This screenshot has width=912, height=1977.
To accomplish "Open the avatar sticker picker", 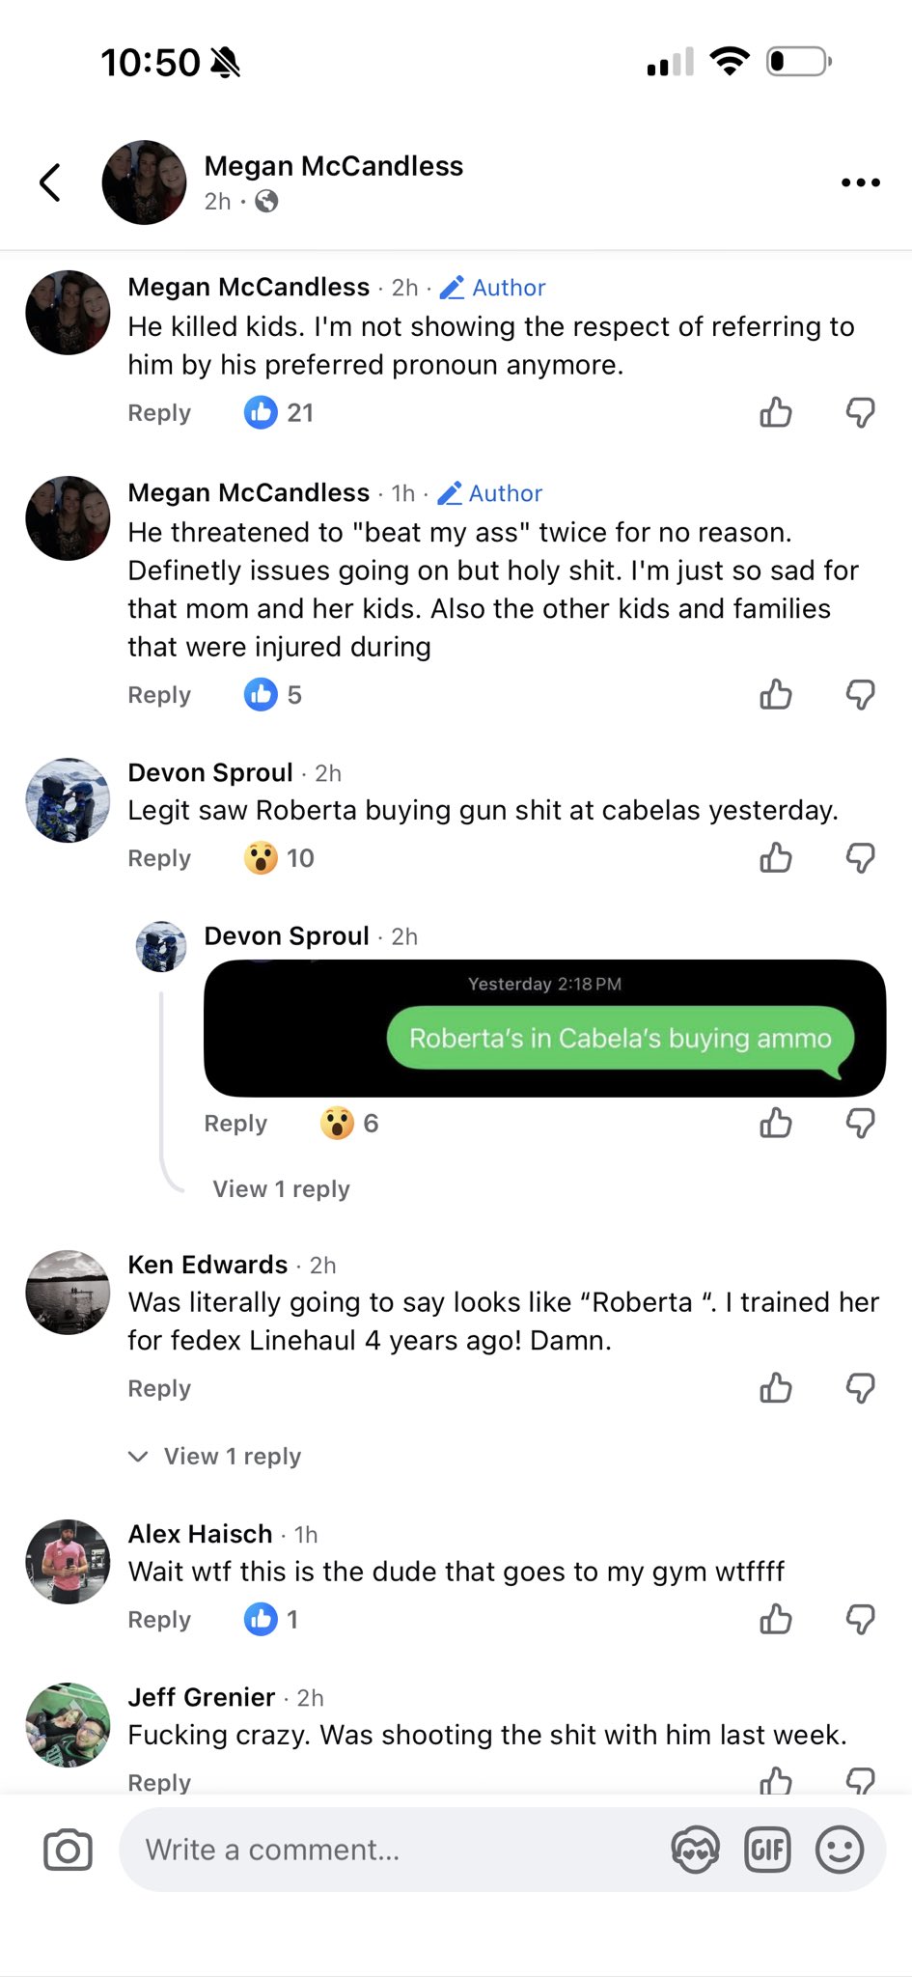I will click(x=695, y=1851).
